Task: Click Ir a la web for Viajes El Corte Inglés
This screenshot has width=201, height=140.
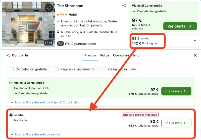Action: (176, 91)
